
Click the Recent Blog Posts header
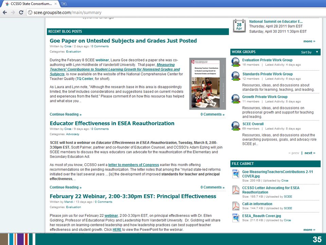pyautogui.click(x=138, y=31)
